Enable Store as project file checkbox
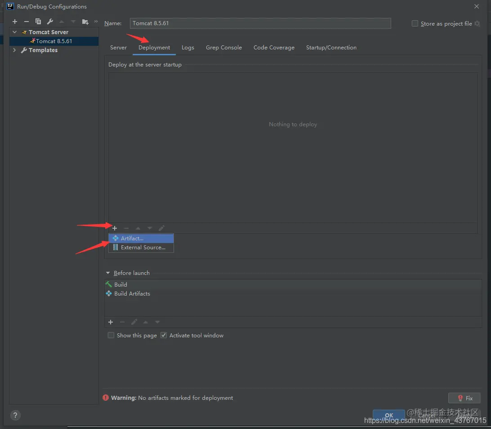491x429 pixels. 415,23
